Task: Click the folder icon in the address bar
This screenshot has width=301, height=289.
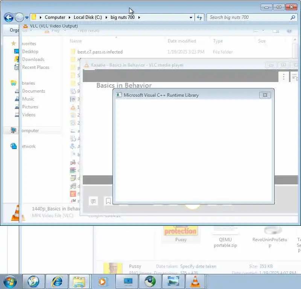Action: 34,17
